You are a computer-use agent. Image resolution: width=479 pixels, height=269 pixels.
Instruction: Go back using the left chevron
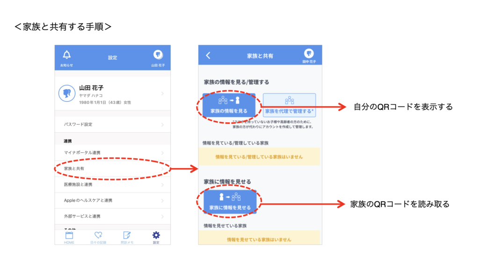(x=208, y=56)
